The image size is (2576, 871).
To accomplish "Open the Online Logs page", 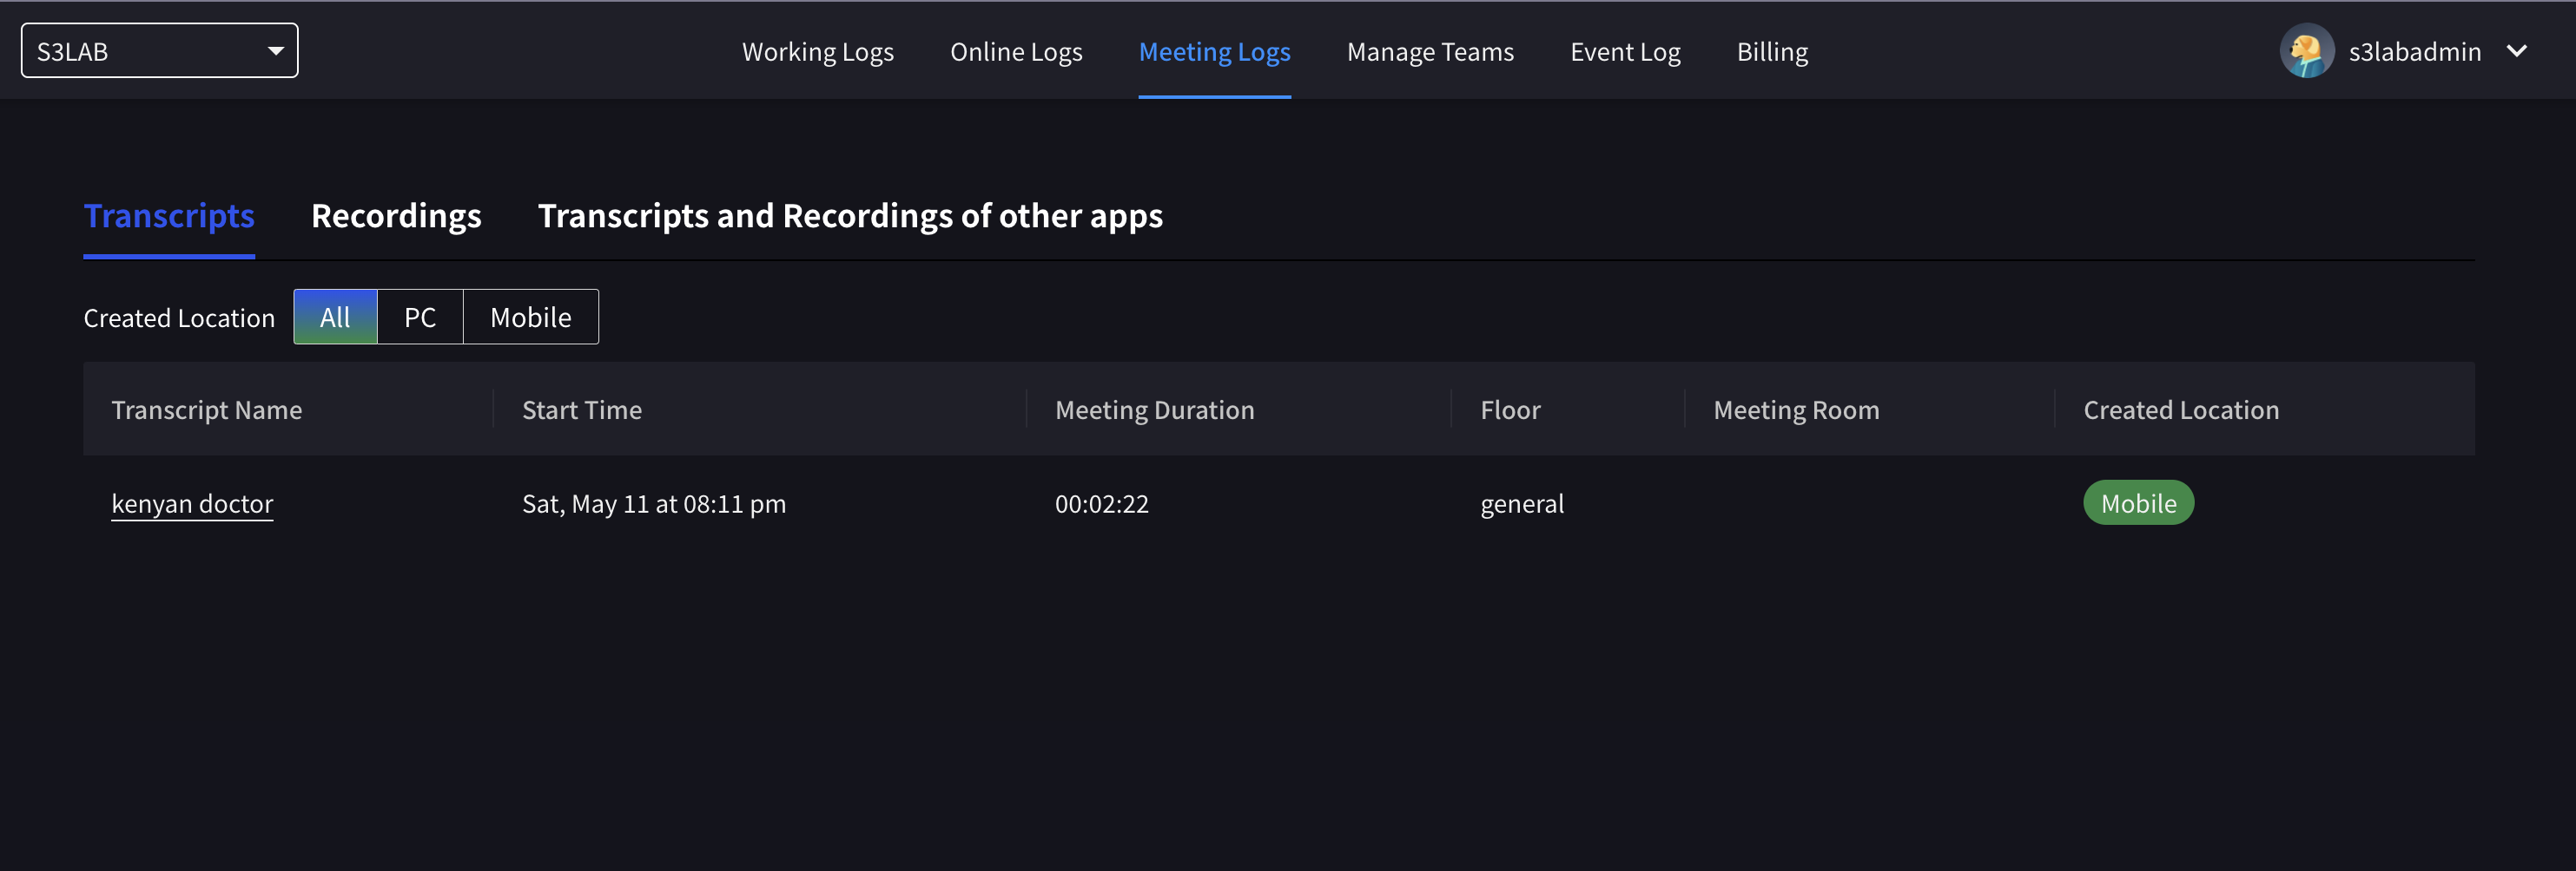I will click(1015, 52).
